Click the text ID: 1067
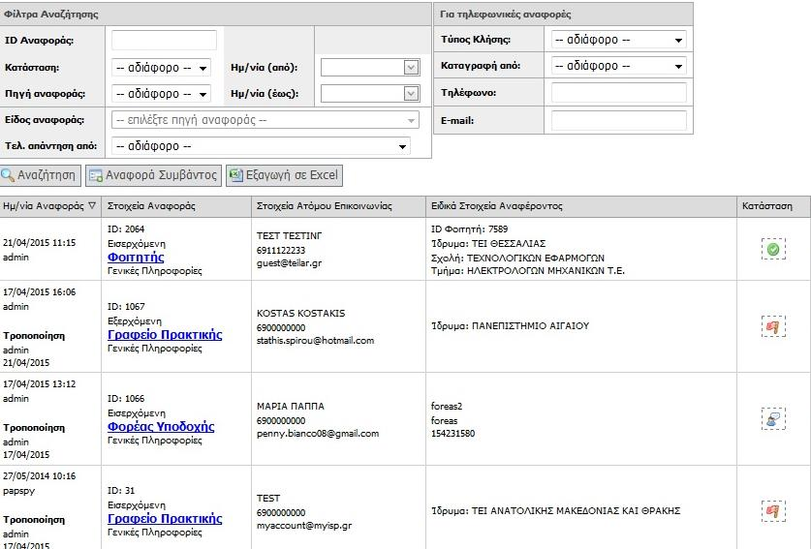 tap(126, 307)
